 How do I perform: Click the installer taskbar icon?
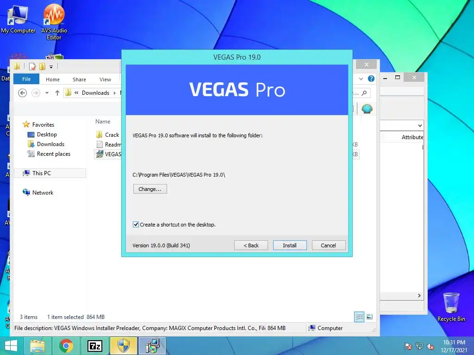tap(152, 346)
